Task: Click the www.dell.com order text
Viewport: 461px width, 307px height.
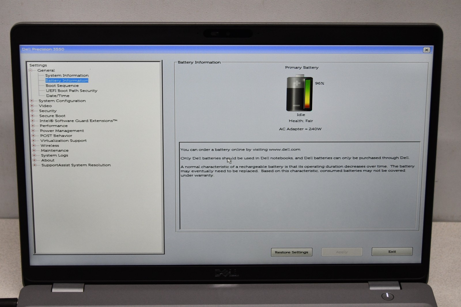Action: click(240, 149)
